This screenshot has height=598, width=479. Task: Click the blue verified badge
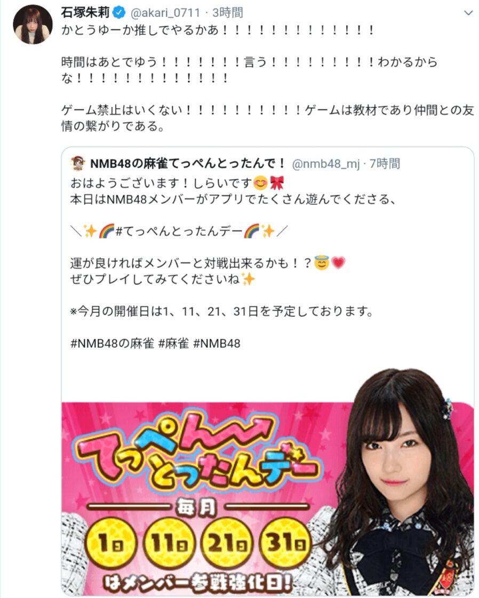(x=119, y=13)
